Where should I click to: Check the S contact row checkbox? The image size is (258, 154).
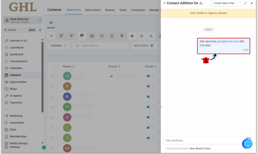56,138
